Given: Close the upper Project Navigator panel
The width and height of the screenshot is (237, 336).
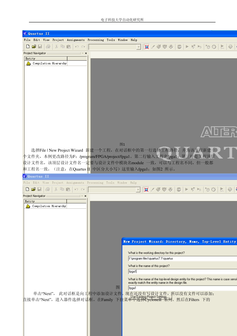Looking at the screenshot, I should pyautogui.click(x=86, y=53).
